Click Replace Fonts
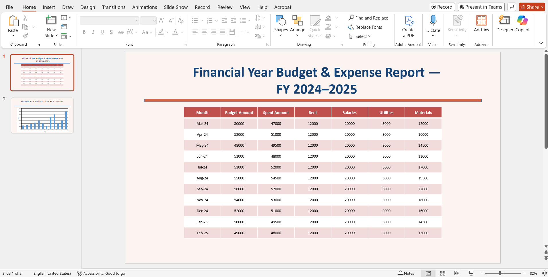The height and width of the screenshot is (277, 548). pos(365,27)
